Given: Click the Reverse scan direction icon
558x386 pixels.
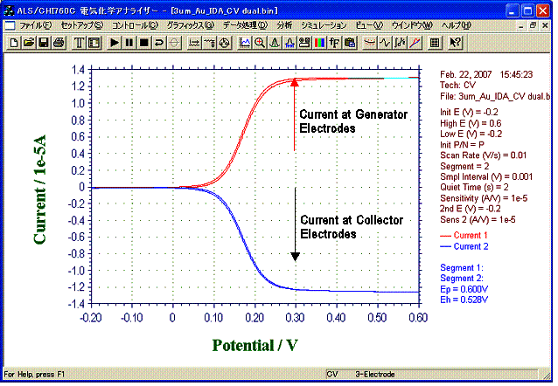Looking at the screenshot, I should click(159, 42).
